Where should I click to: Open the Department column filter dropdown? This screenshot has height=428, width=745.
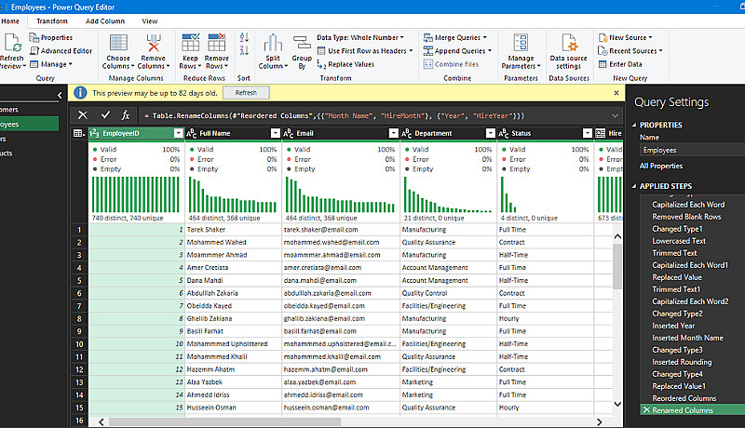489,134
